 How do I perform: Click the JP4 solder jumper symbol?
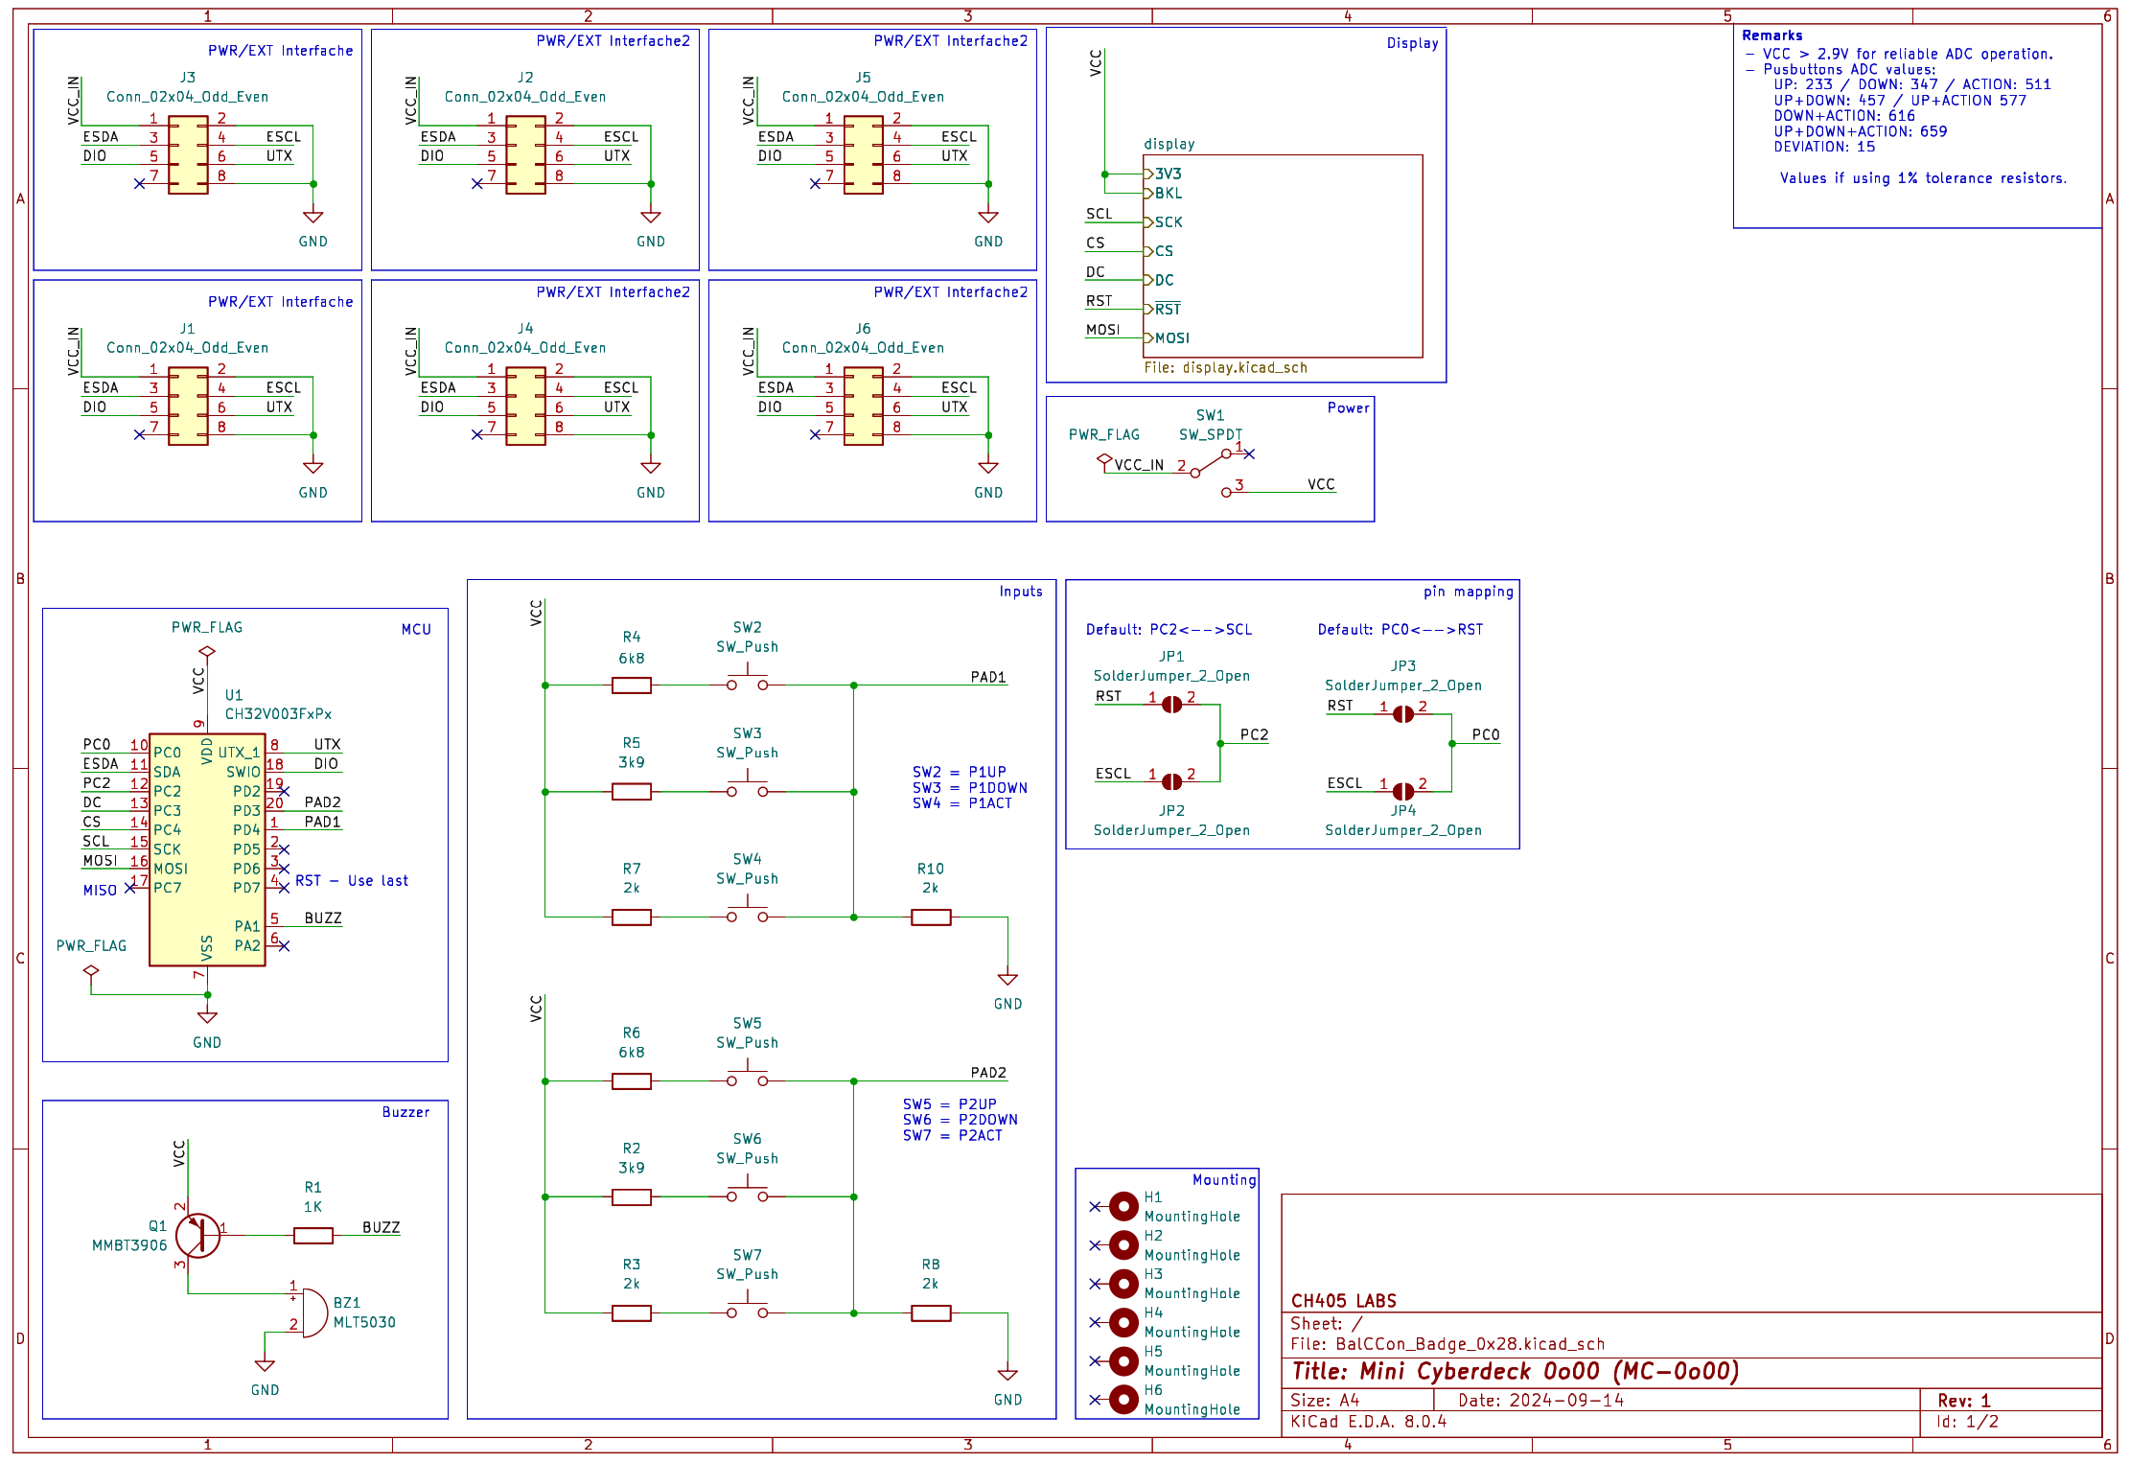click(x=1402, y=792)
